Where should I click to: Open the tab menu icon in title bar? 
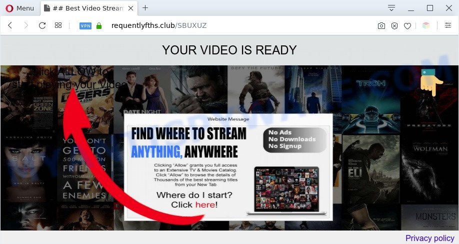point(391,8)
